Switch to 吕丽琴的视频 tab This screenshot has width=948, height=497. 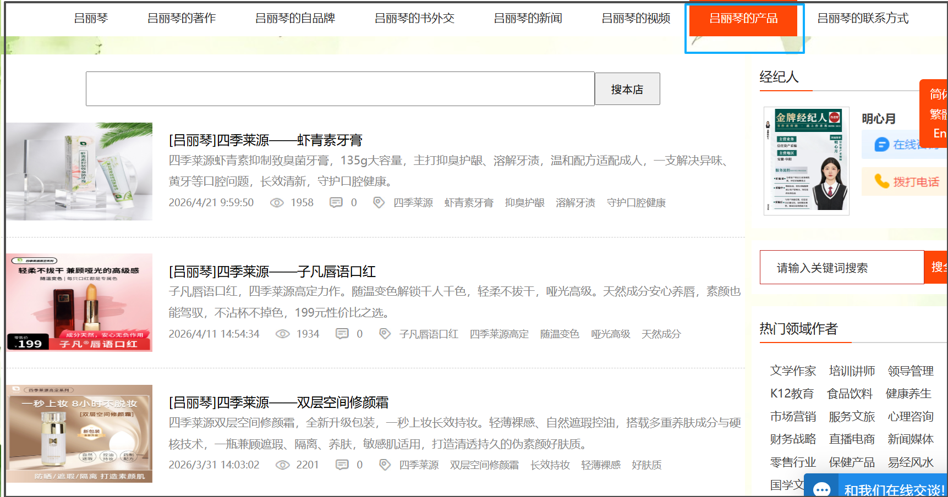636,19
